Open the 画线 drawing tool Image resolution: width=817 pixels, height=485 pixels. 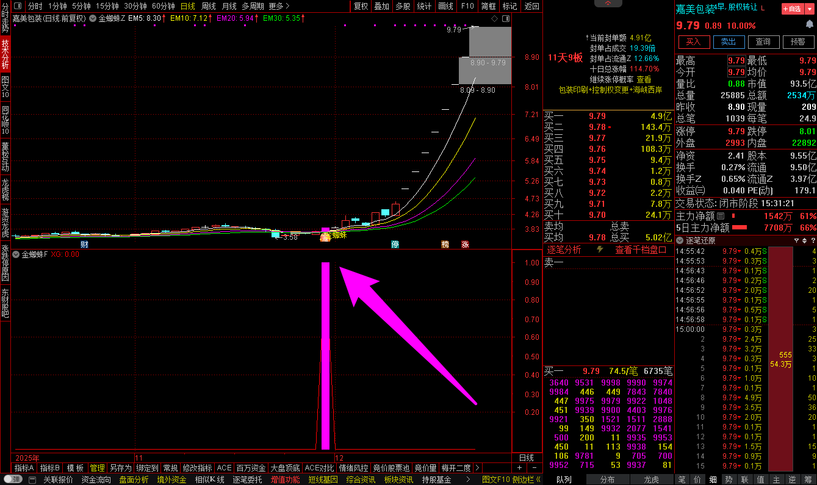click(445, 6)
